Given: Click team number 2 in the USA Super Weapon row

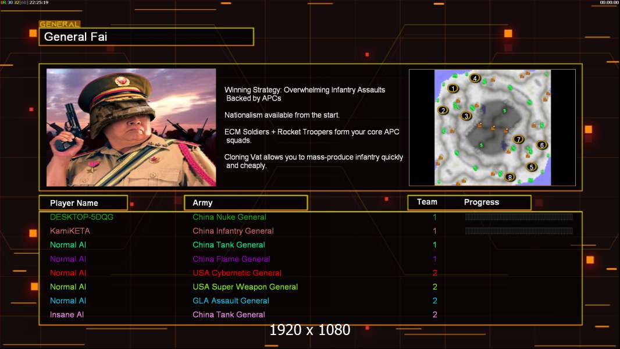Looking at the screenshot, I should click(434, 287).
